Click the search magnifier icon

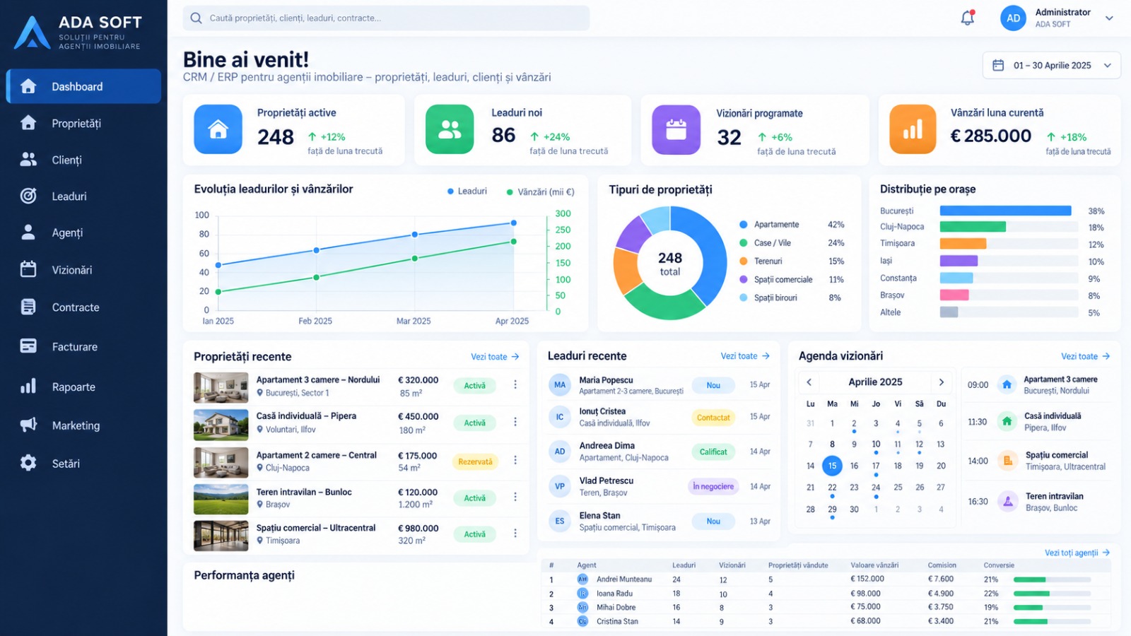pos(196,18)
